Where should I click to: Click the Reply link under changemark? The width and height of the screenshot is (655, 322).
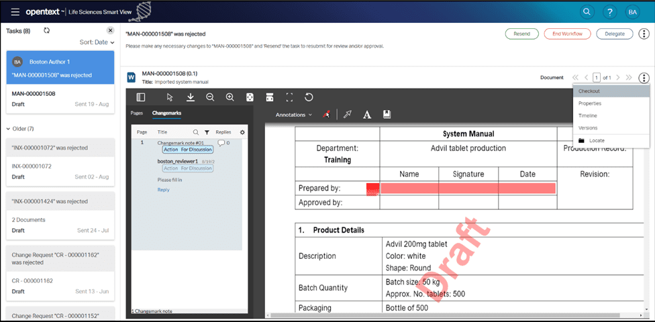point(163,190)
